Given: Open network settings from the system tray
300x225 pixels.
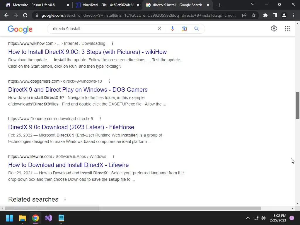Looking at the screenshot, I should click(256, 218).
